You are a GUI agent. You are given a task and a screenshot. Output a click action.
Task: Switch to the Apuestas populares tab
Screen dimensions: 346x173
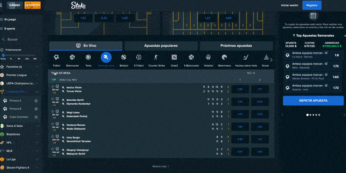[x=161, y=45]
